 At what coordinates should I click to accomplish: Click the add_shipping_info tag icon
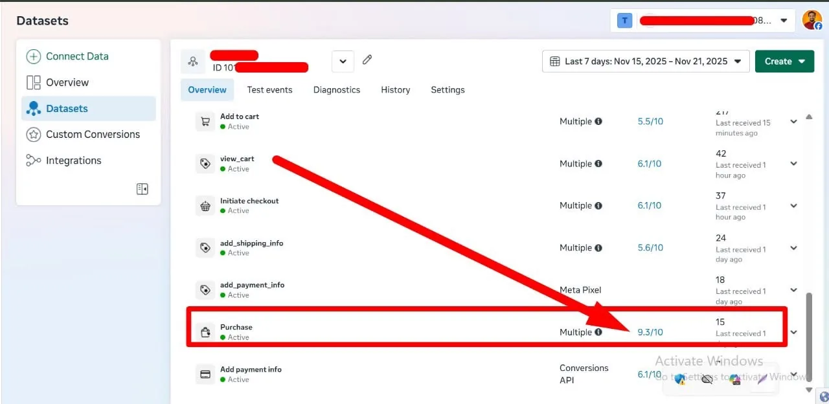pyautogui.click(x=205, y=247)
